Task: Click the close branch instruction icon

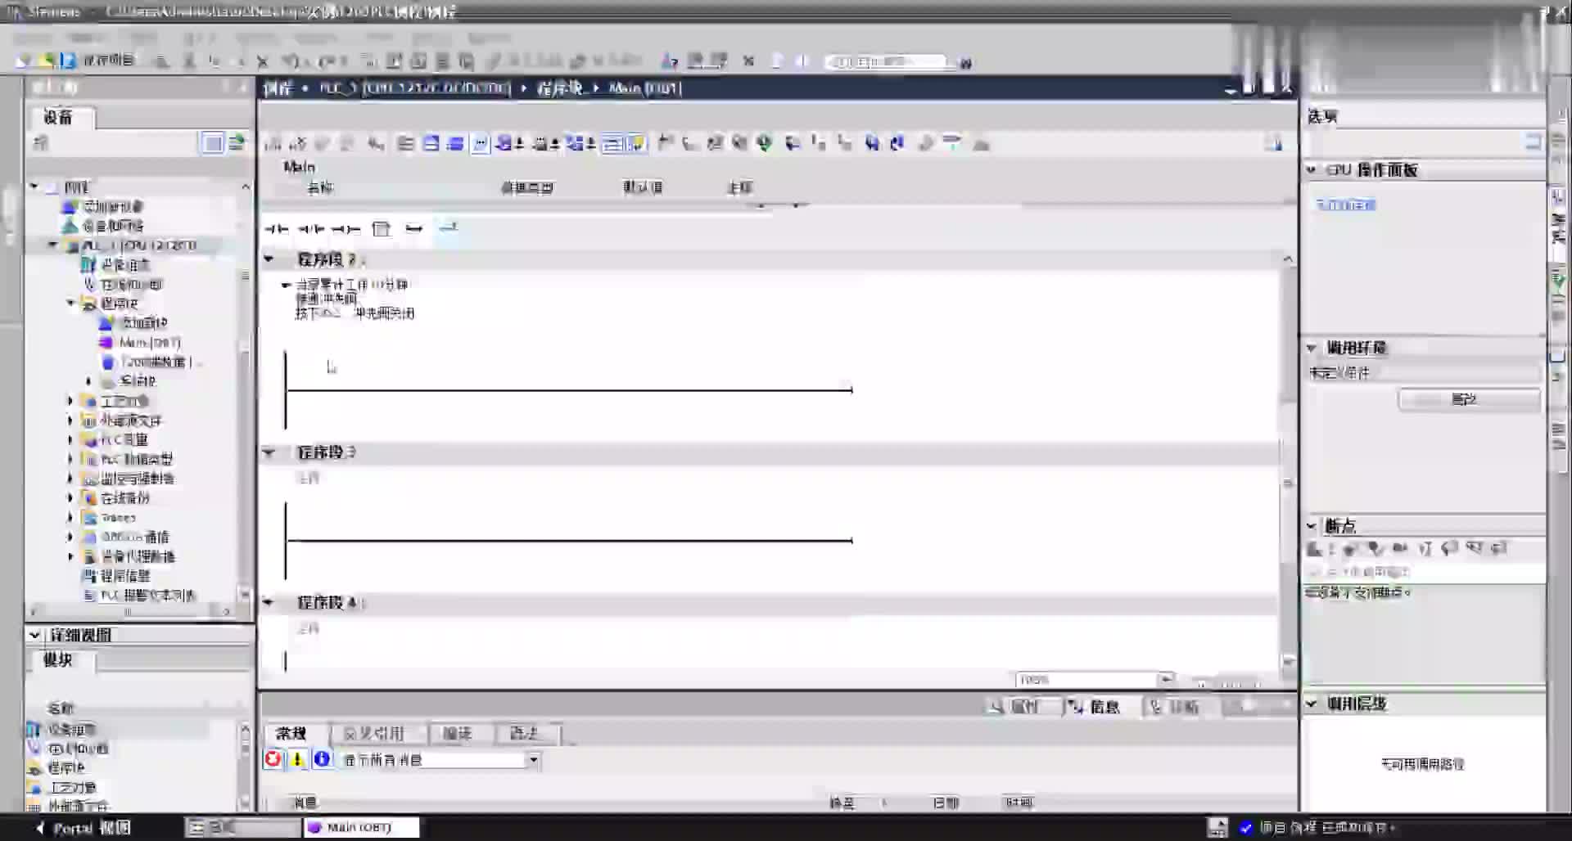Action: (448, 228)
